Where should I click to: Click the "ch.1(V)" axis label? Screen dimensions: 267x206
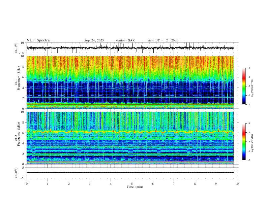pos(16,48)
